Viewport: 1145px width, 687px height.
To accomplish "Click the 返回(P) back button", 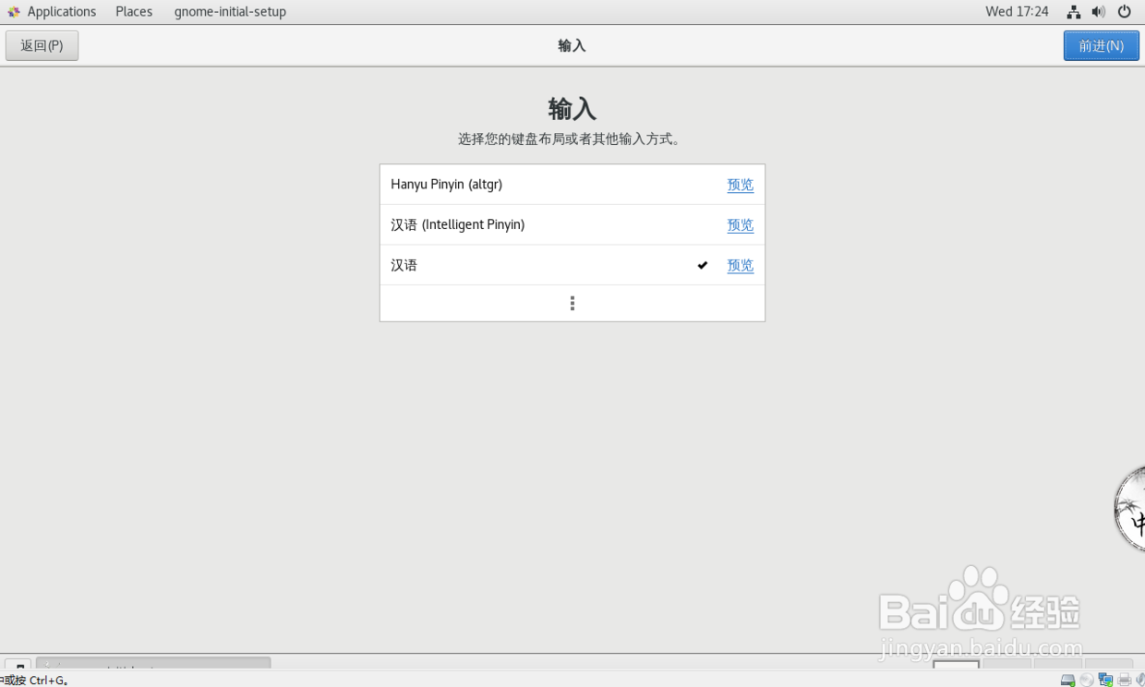I will coord(42,44).
